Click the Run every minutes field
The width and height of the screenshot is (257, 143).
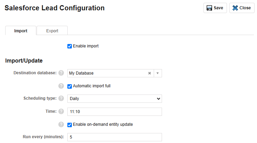point(115,137)
